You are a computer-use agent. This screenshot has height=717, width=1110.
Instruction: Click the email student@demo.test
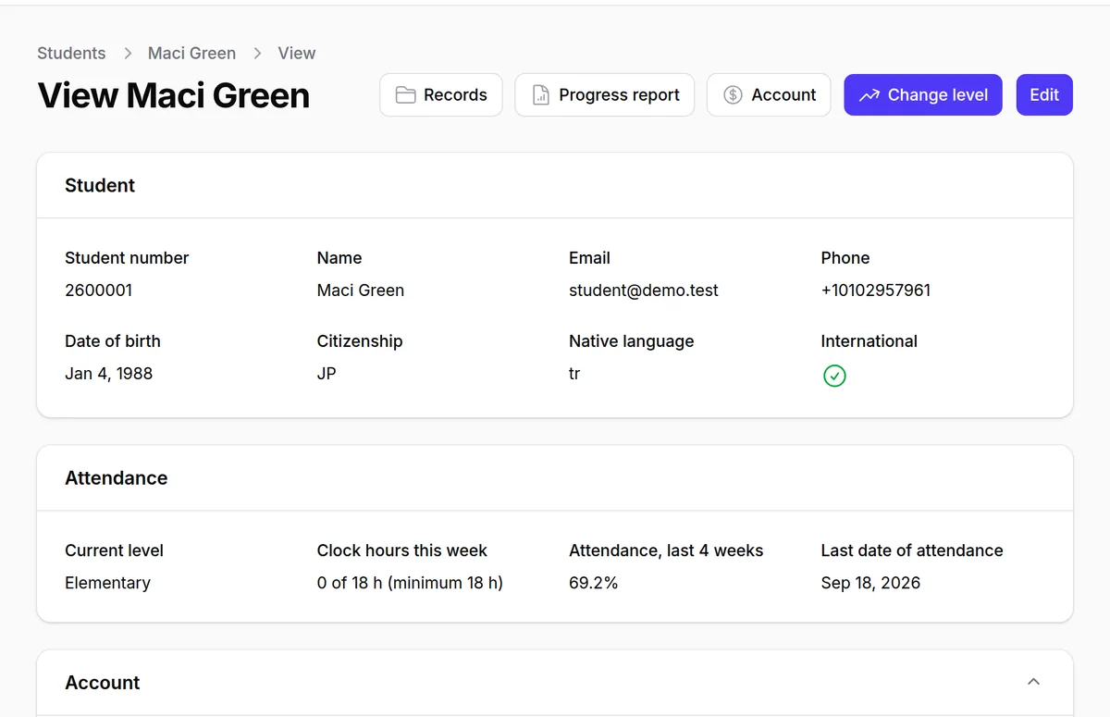click(x=644, y=291)
